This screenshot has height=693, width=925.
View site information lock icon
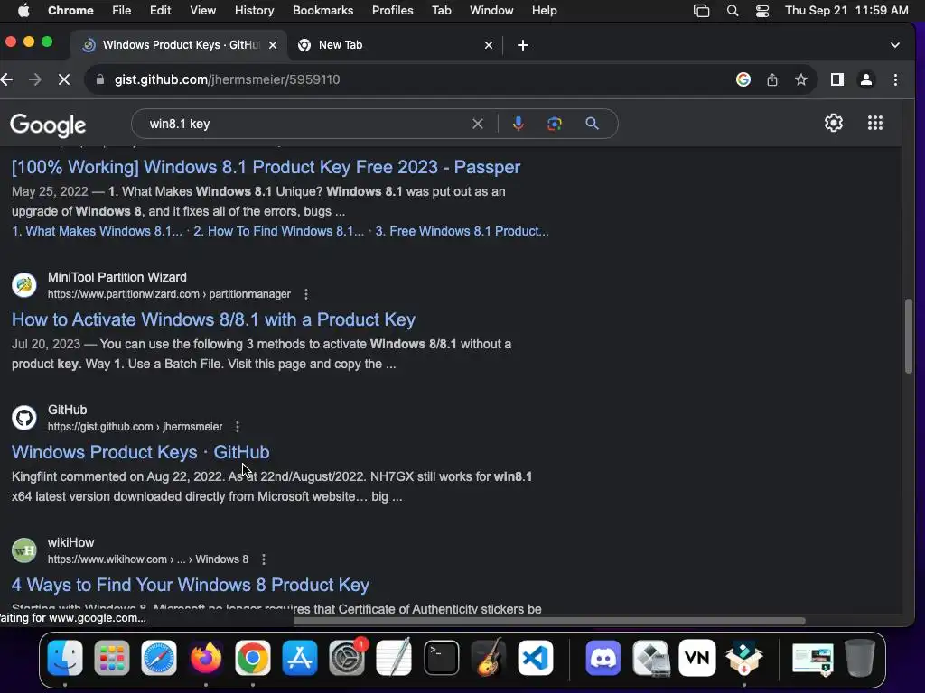coord(100,79)
